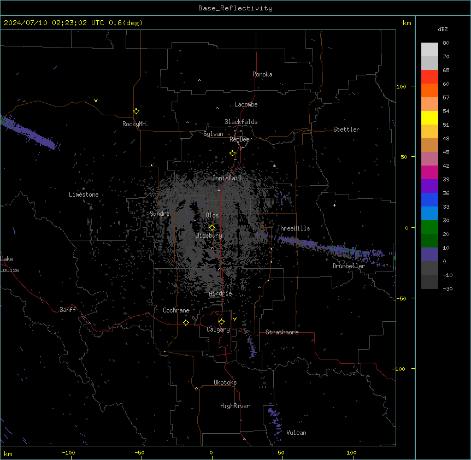Click the dBZ legend heading
This screenshot has width=471, height=460.
[443, 29]
